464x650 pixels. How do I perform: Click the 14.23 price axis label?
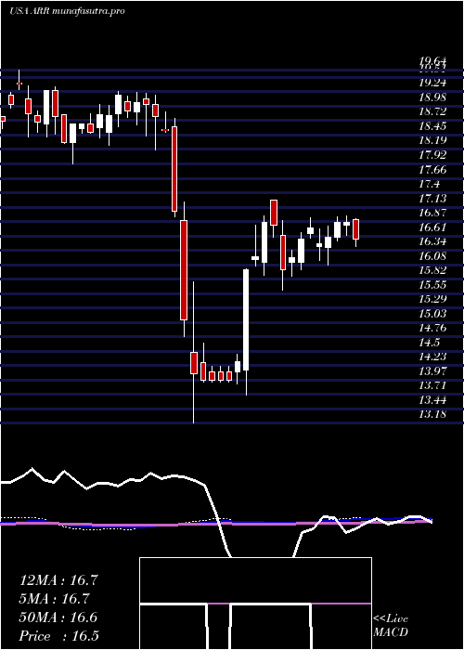(432, 357)
